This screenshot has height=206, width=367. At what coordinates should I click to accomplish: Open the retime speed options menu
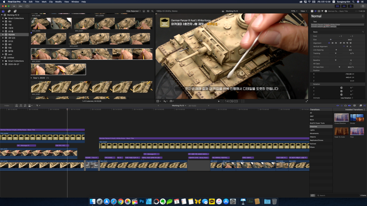[172, 101]
